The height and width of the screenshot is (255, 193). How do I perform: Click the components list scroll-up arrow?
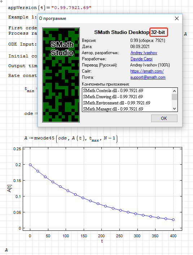(x=175, y=91)
